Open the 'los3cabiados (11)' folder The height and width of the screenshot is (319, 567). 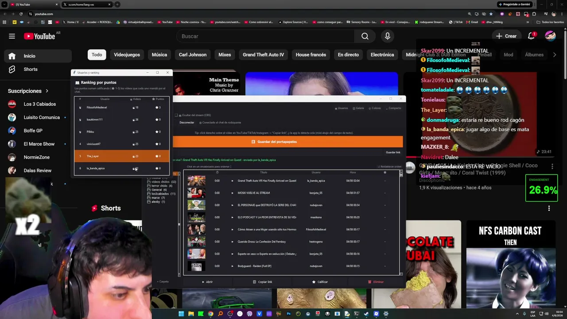click(162, 194)
